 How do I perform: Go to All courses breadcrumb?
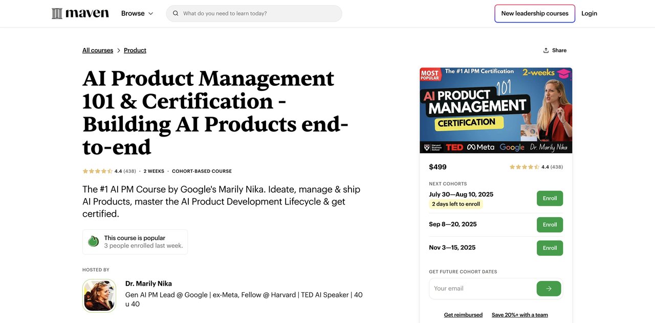click(98, 50)
